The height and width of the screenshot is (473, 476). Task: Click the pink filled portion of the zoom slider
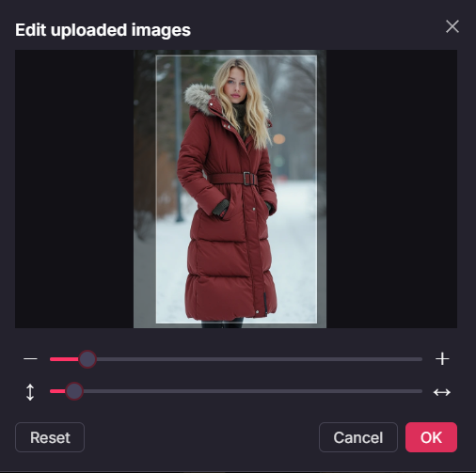click(x=64, y=359)
